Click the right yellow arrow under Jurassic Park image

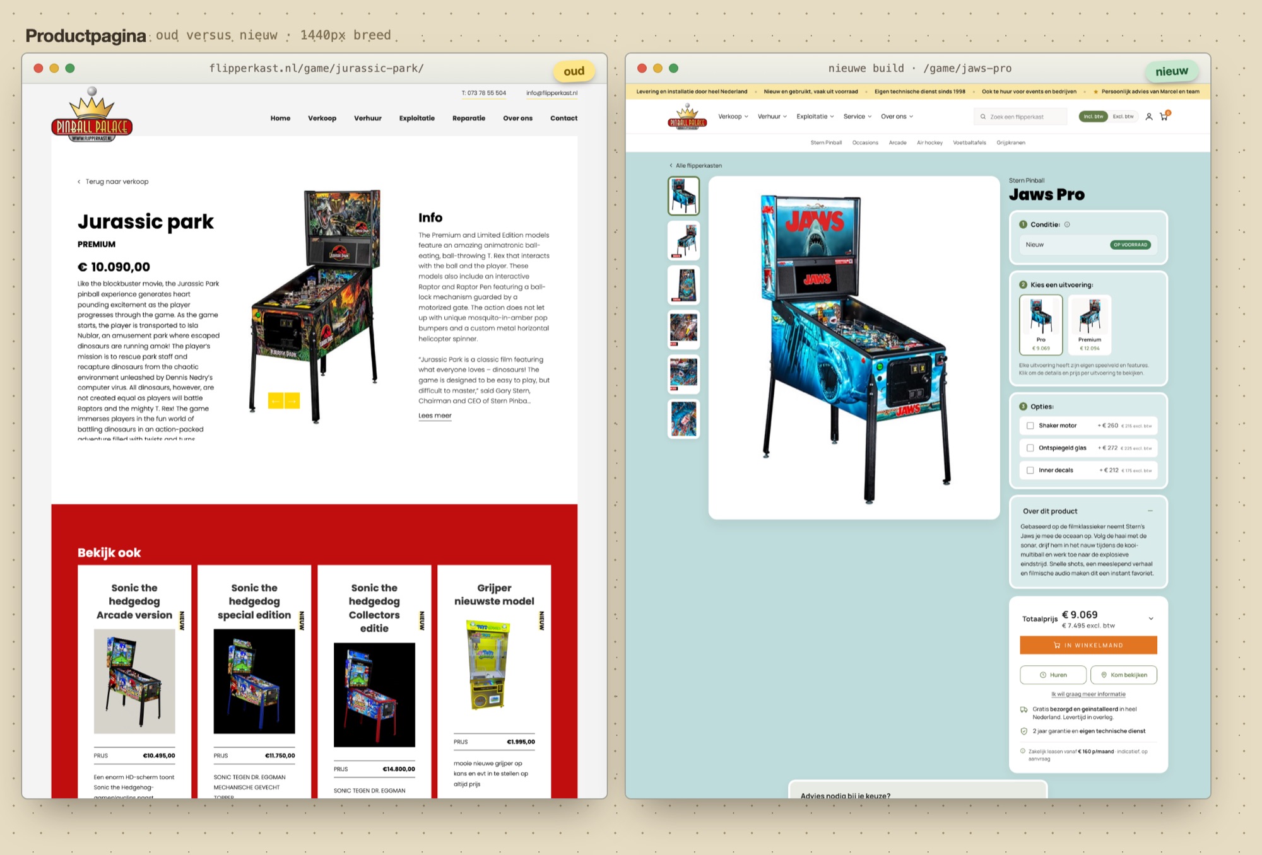point(292,401)
